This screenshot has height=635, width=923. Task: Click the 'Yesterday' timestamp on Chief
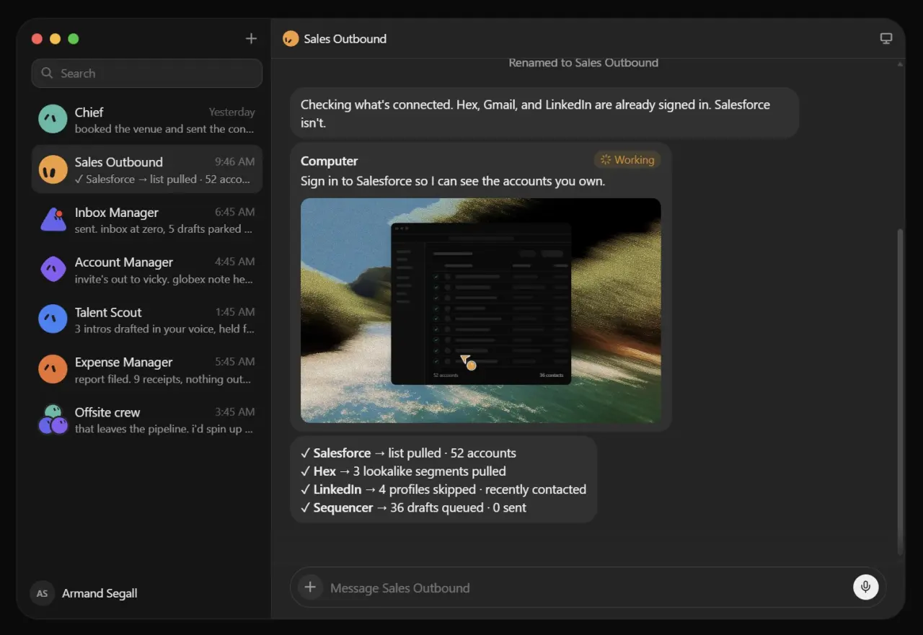(231, 112)
